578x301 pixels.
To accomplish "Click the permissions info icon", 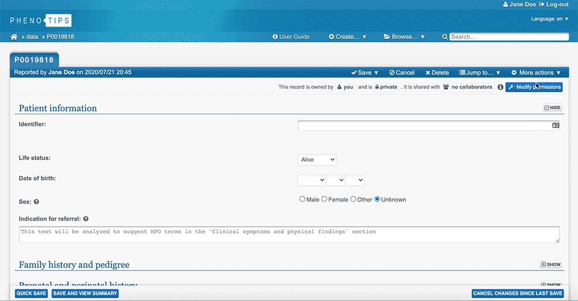I will [500, 87].
